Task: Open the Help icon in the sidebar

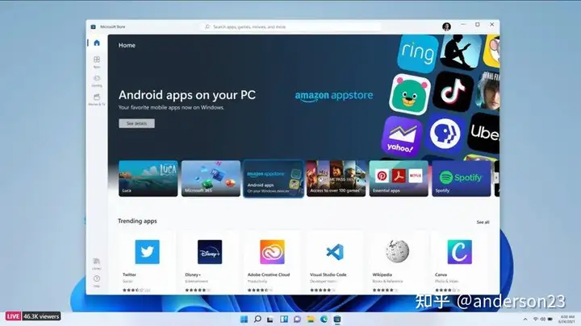Action: (96, 281)
